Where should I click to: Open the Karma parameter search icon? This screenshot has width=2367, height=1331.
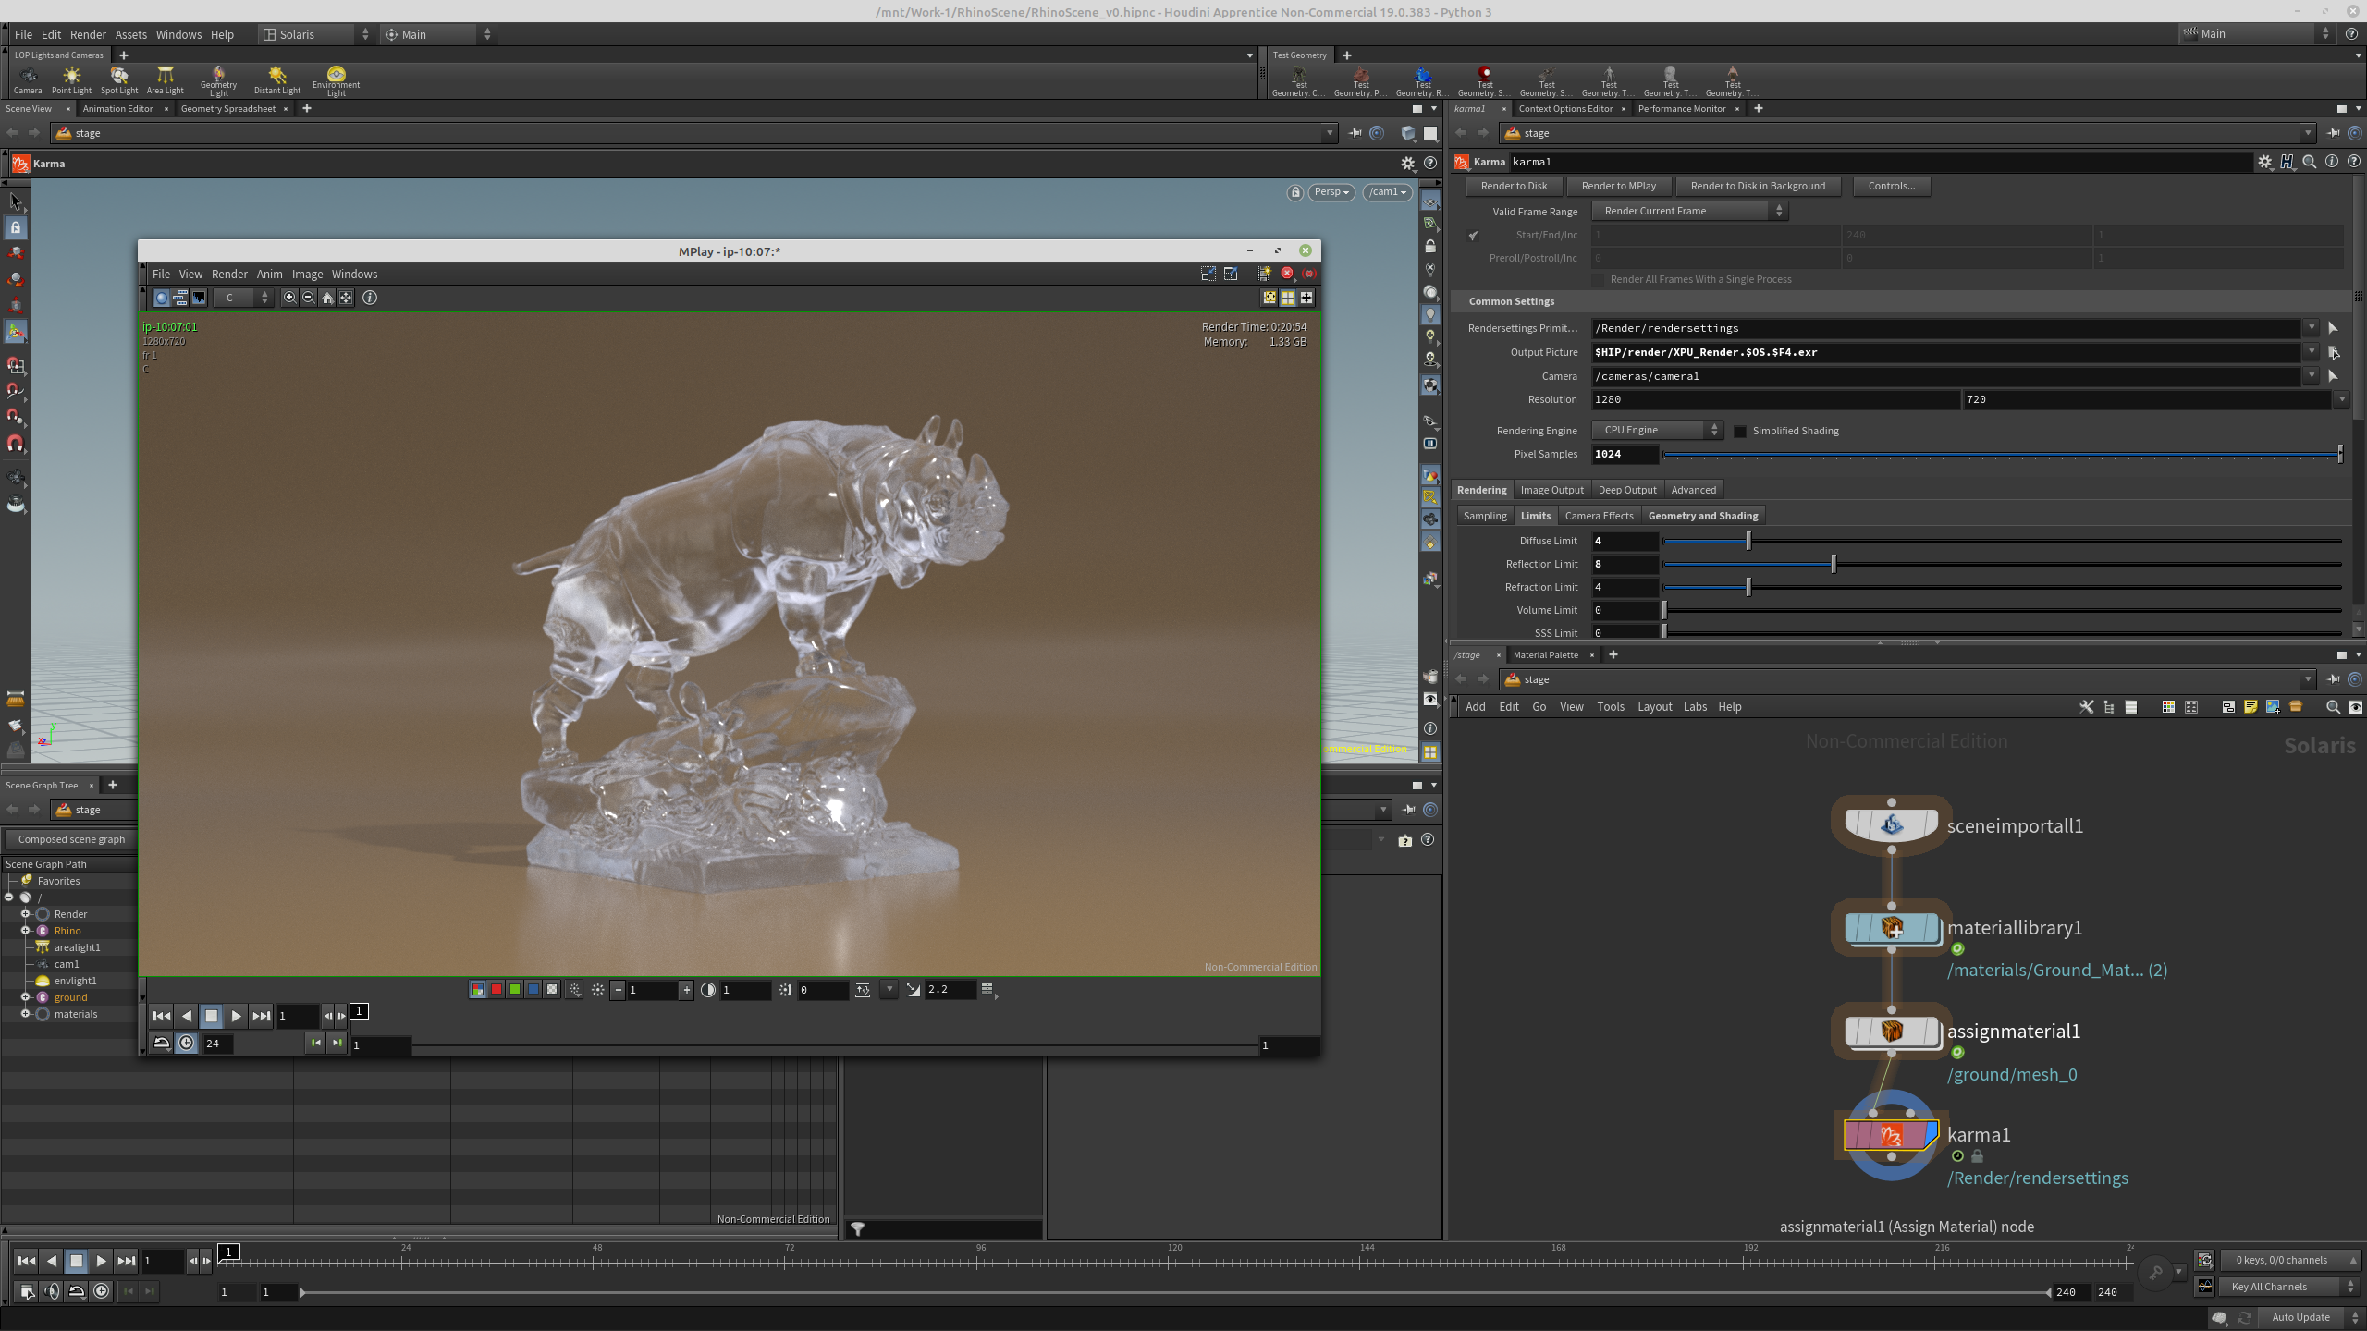2310,162
